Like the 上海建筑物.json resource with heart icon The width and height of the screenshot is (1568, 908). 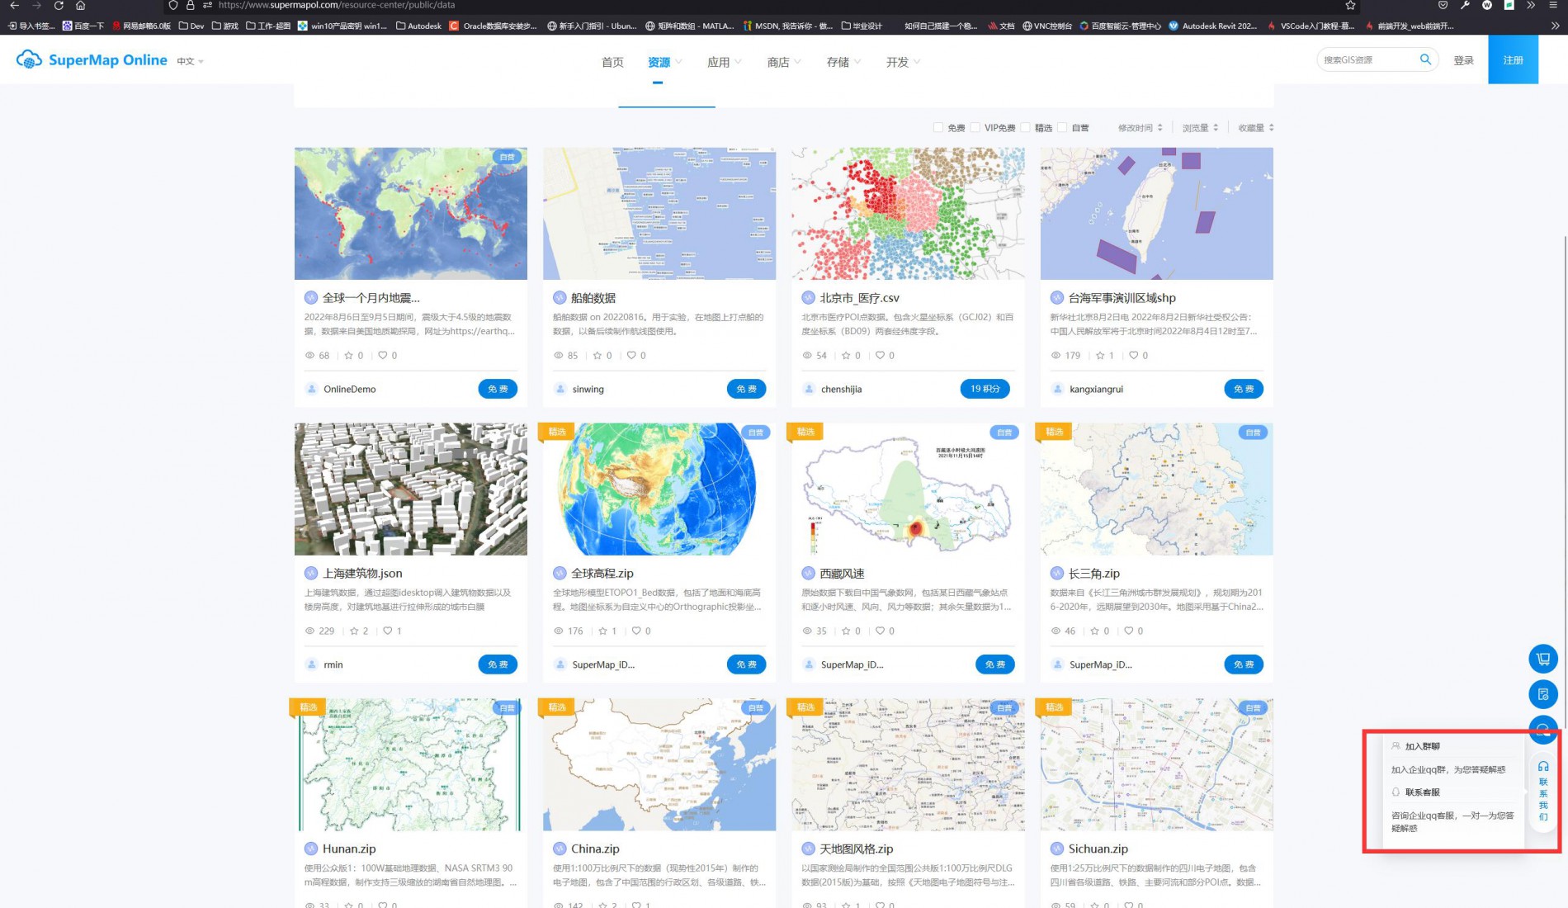(387, 631)
